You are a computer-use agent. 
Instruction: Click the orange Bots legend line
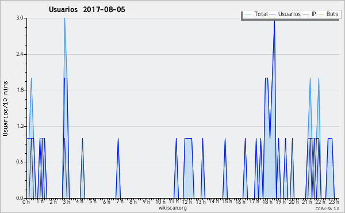pos(321,14)
